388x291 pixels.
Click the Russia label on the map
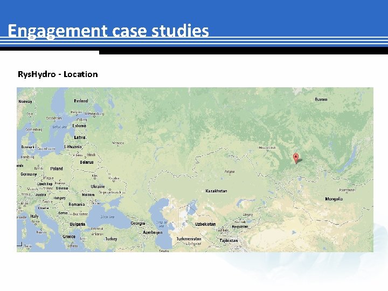coord(321,99)
